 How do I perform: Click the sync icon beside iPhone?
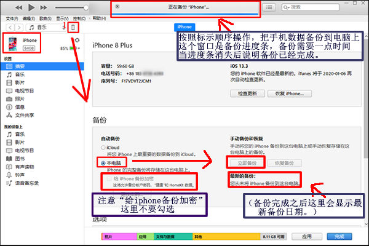point(77,40)
